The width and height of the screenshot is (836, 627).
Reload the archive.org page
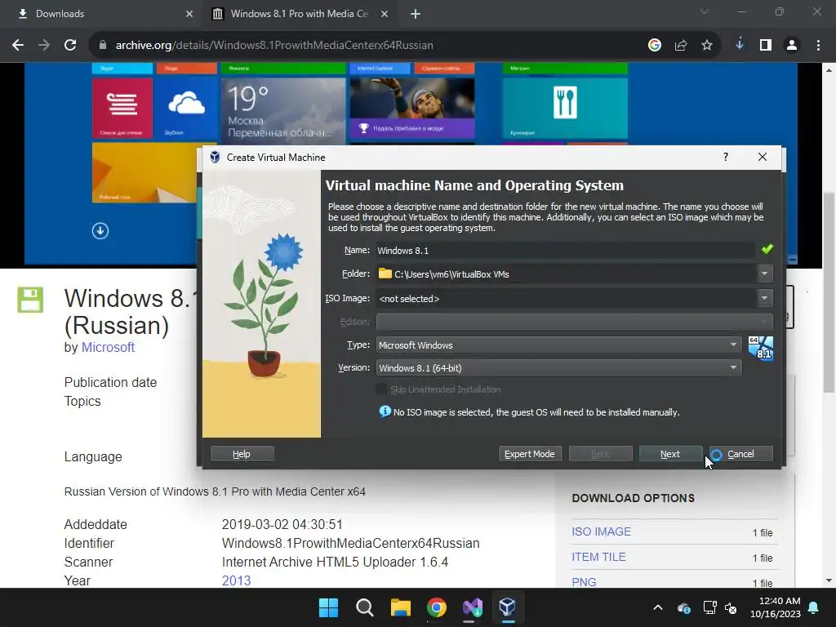pyautogui.click(x=70, y=46)
